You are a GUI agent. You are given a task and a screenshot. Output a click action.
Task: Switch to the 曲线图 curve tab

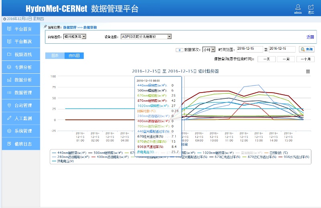click(74, 56)
